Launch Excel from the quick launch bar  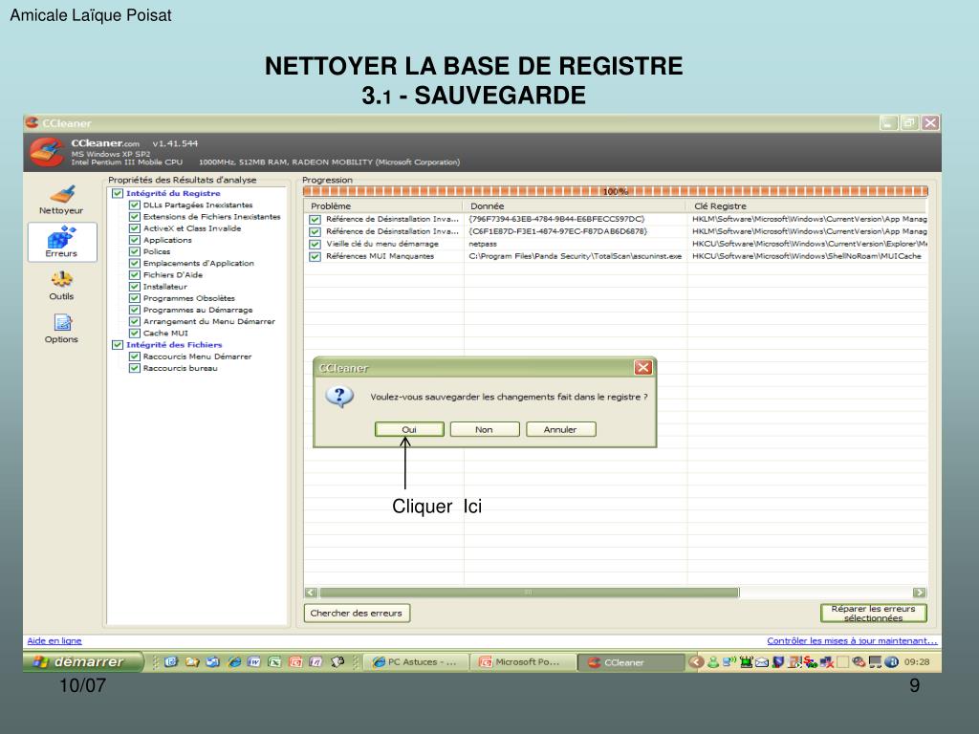[x=274, y=662]
